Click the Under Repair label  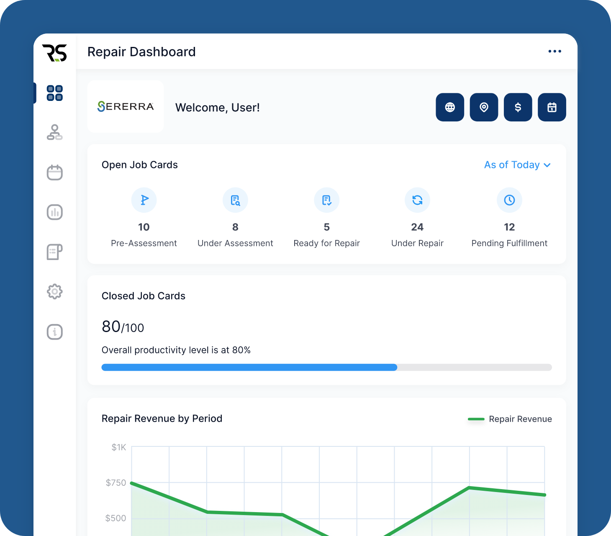point(417,243)
